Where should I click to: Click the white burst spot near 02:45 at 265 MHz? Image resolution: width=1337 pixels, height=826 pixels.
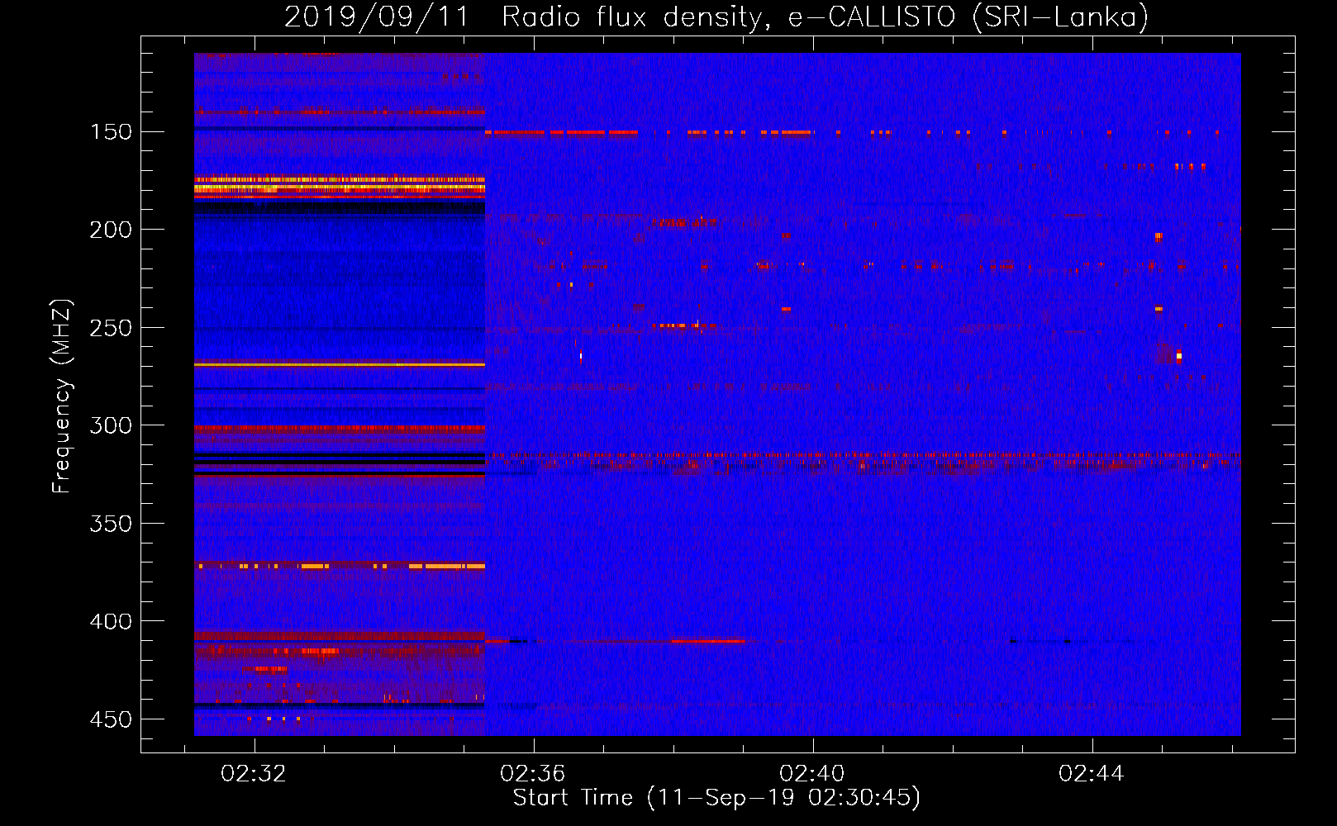(1178, 357)
